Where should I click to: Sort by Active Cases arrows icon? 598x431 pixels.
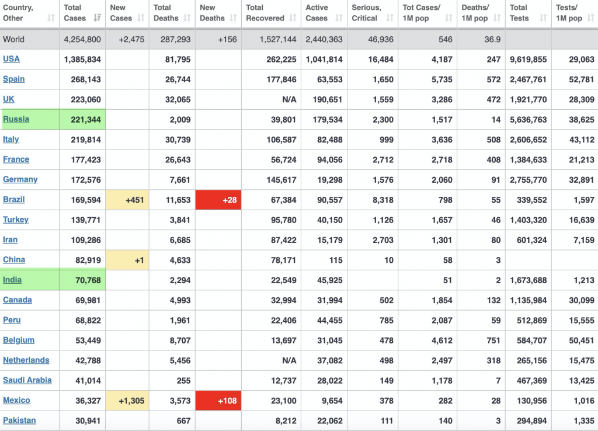(339, 18)
